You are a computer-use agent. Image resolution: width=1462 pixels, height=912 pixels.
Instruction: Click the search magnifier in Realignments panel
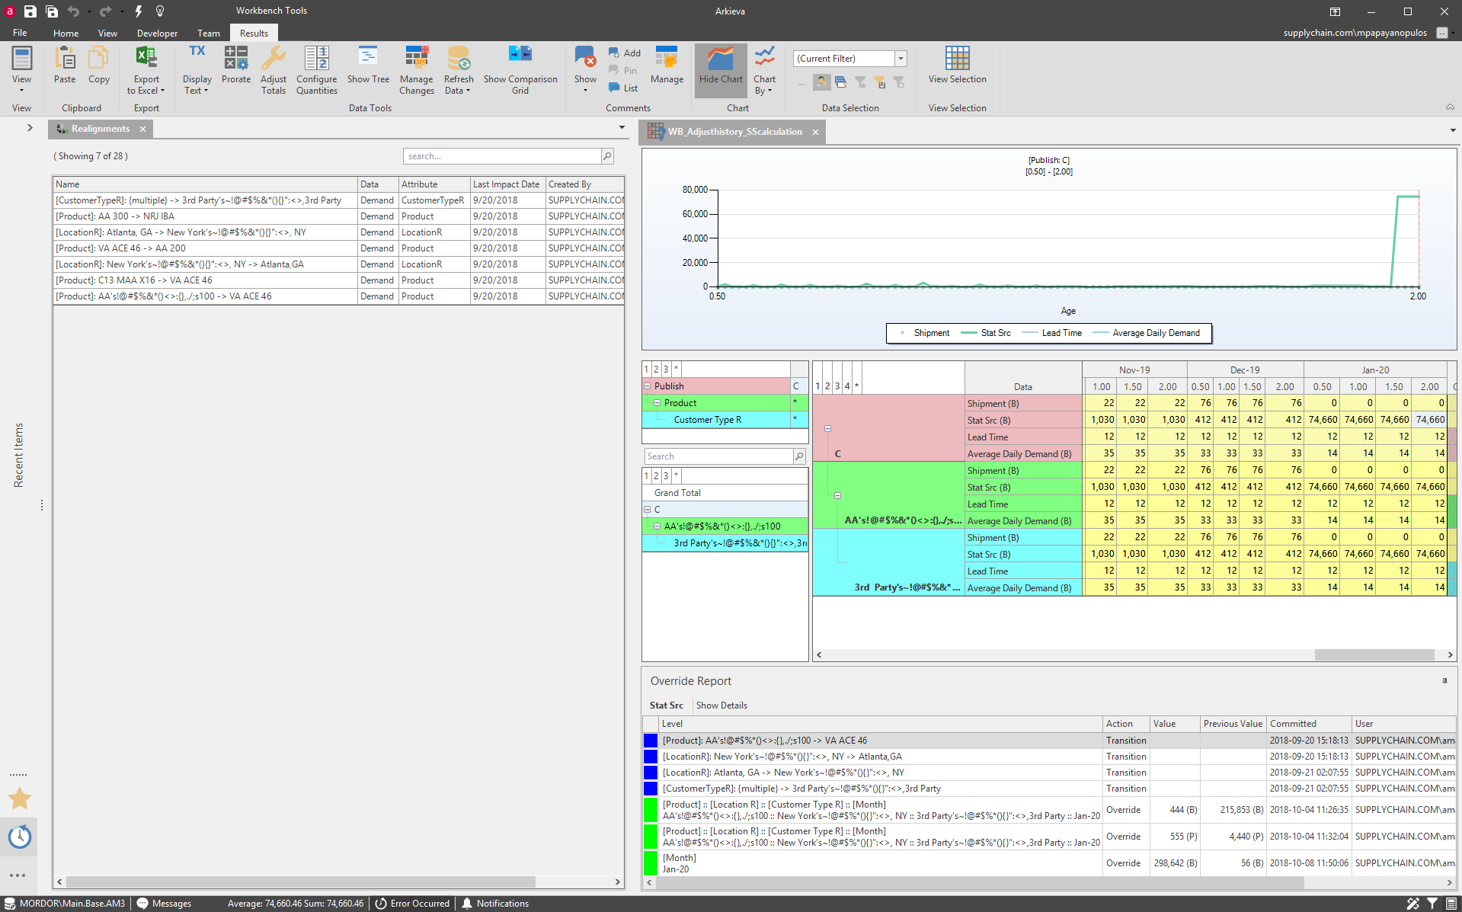pyautogui.click(x=607, y=156)
